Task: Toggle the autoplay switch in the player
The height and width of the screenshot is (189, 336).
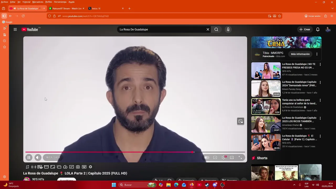Action: click(x=207, y=157)
